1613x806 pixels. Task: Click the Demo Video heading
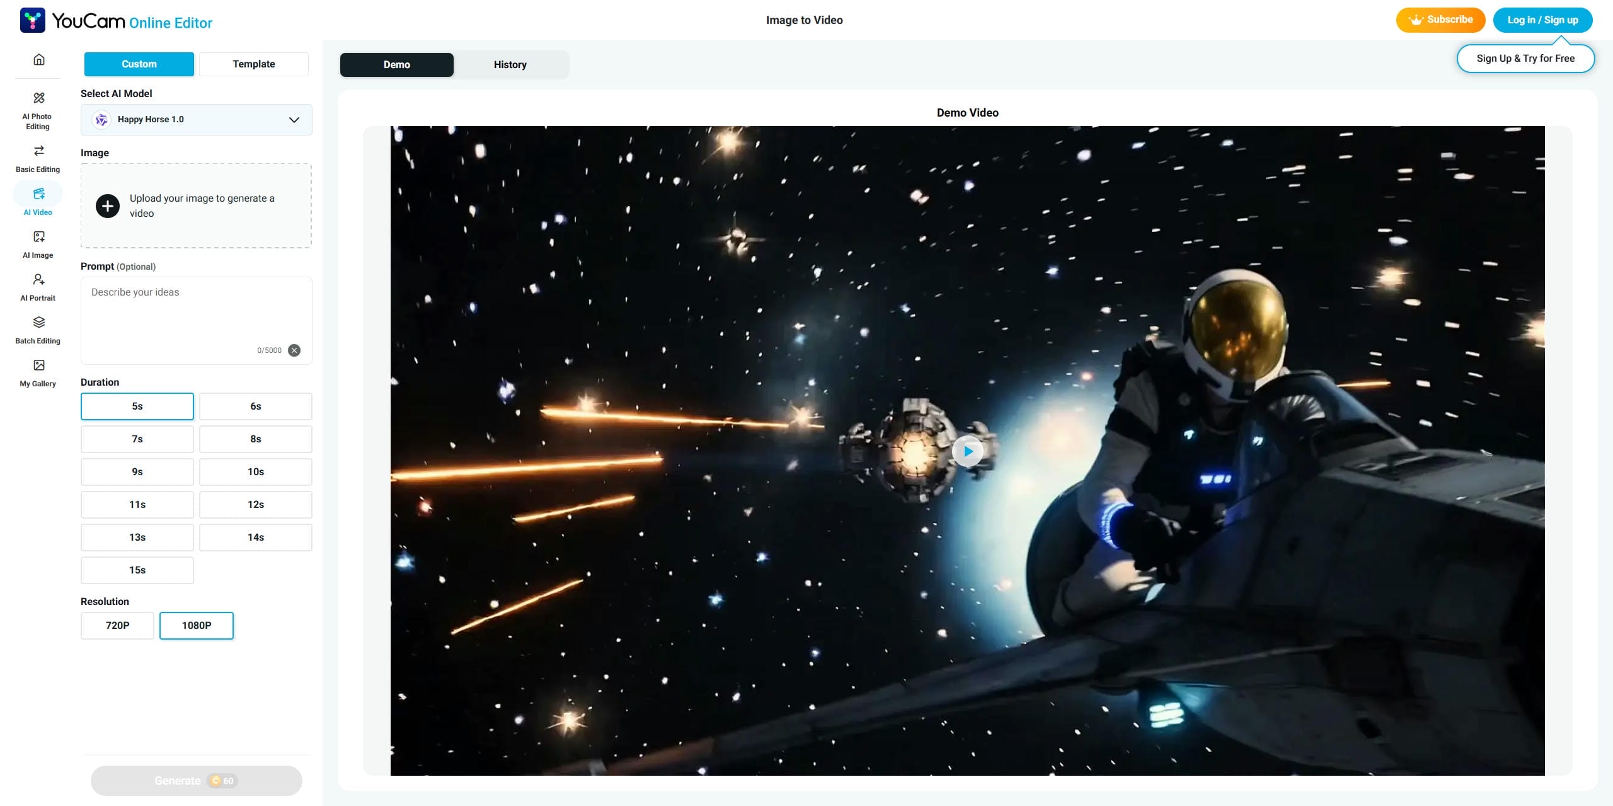pyautogui.click(x=968, y=113)
